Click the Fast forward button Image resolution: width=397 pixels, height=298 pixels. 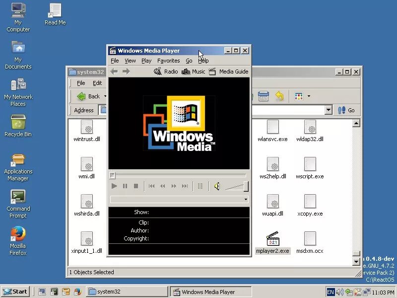174,186
